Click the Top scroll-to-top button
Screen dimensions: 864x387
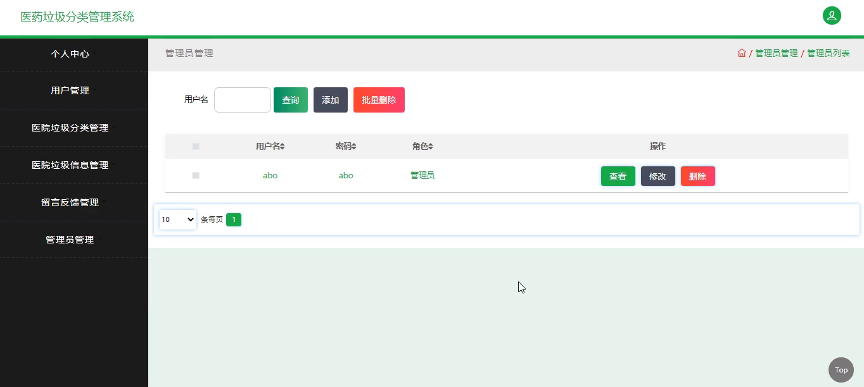tap(841, 370)
